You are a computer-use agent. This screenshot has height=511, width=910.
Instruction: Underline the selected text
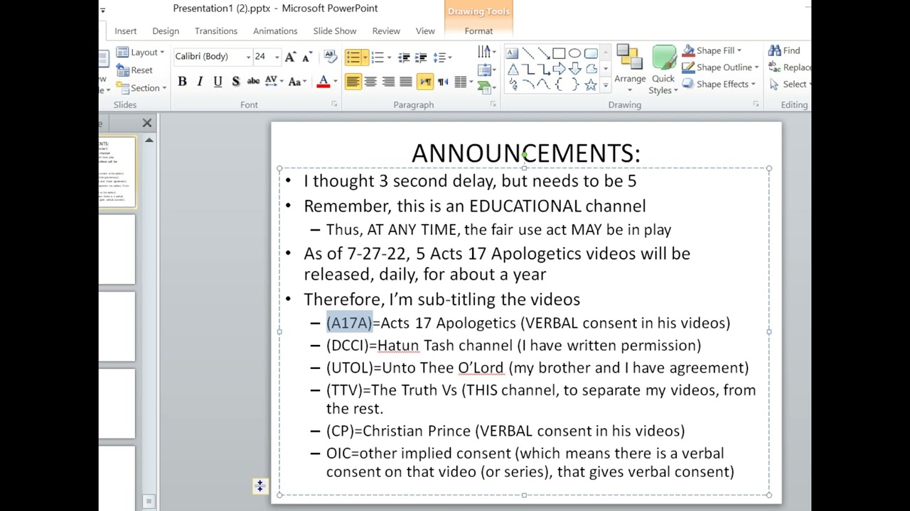point(218,82)
